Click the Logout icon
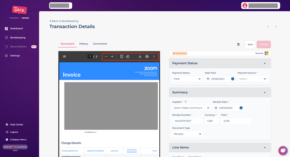The height and width of the screenshot is (157, 290). [x=7, y=132]
